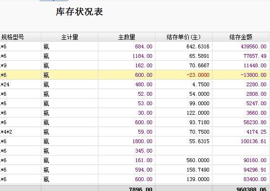The image size is (270, 191).
Task: Select amount 439560.00
Action: coord(241,46)
